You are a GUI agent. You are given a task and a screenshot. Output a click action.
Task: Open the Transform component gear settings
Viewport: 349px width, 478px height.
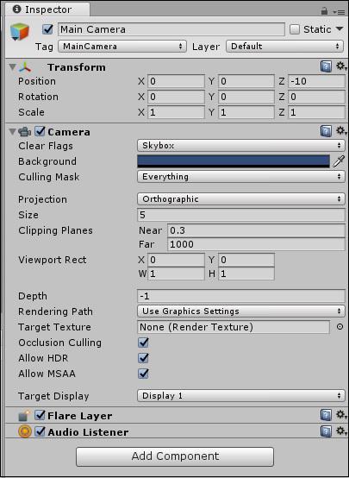click(341, 66)
